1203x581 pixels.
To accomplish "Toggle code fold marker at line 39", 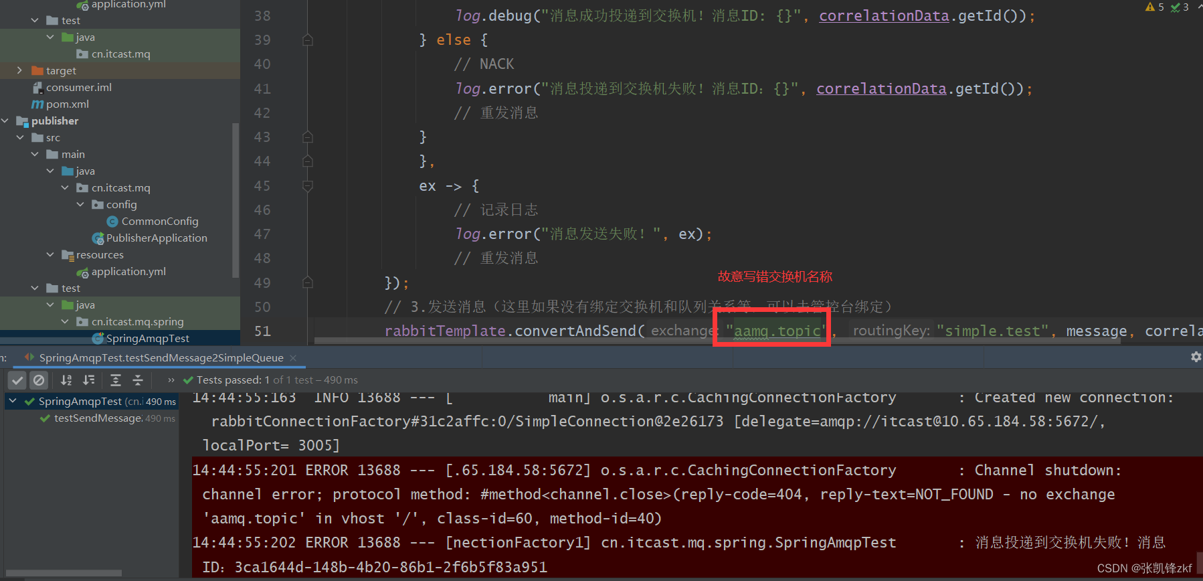I will click(308, 40).
